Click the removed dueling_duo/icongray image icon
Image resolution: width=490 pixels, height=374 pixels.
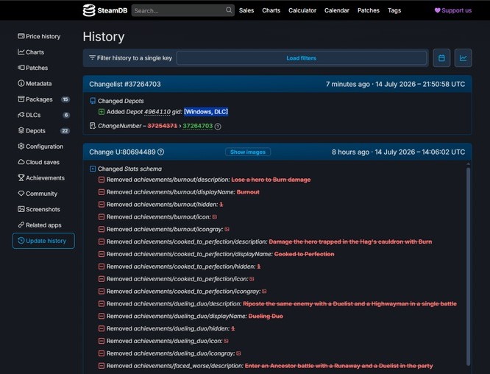(238, 353)
